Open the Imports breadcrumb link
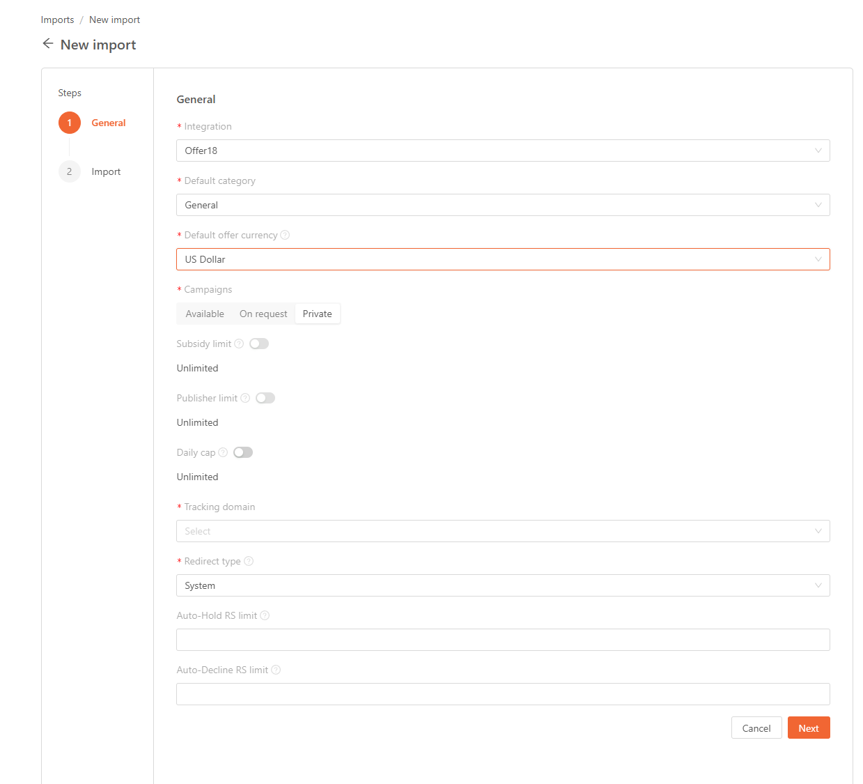This screenshot has height=784, width=863. tap(57, 20)
